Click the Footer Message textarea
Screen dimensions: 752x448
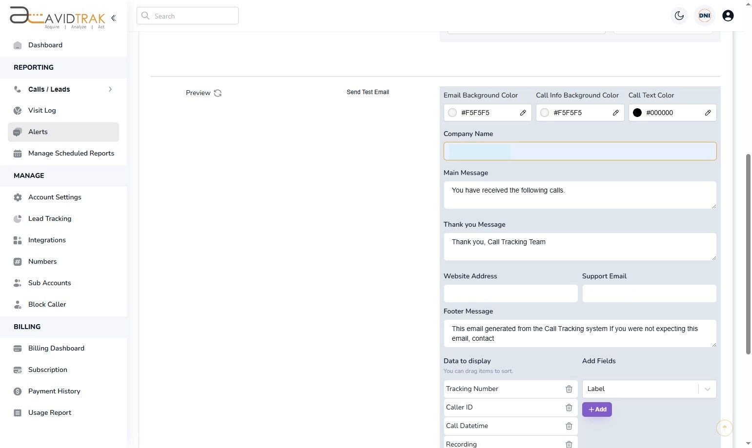(580, 333)
